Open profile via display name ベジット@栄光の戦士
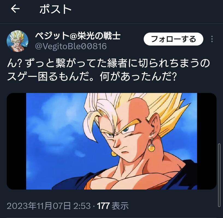This screenshot has width=223, height=218. click(78, 35)
